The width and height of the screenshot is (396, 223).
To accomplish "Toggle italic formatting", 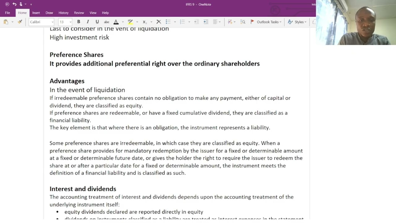I will [88, 22].
